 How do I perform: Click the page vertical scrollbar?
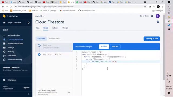pos(164,47)
